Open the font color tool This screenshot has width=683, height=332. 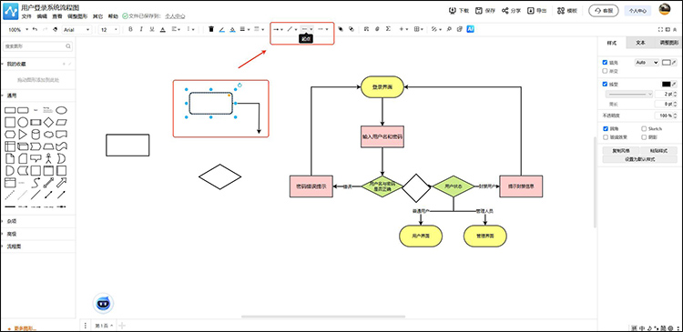pyautogui.click(x=163, y=29)
